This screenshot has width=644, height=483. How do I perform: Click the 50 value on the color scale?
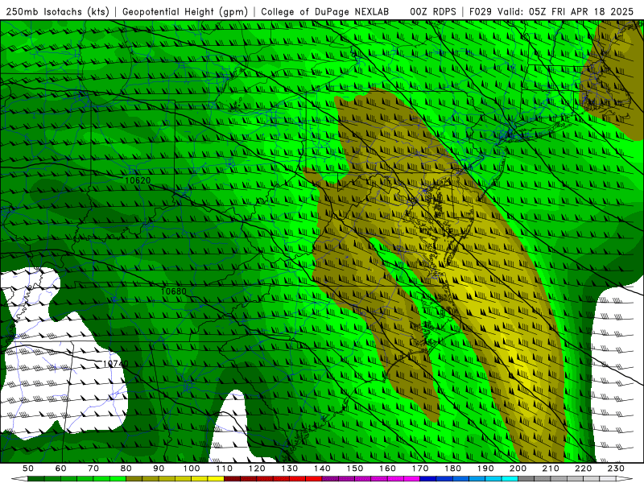point(28,469)
